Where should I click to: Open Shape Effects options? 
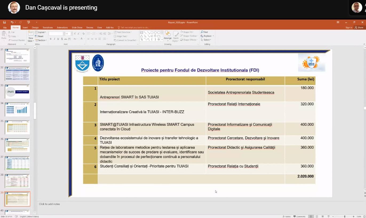[x=189, y=40]
